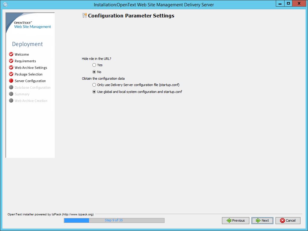Screen dimensions: 308x231
Task: Click the Package Selection checkmark icon
Action: pyautogui.click(x=11, y=74)
